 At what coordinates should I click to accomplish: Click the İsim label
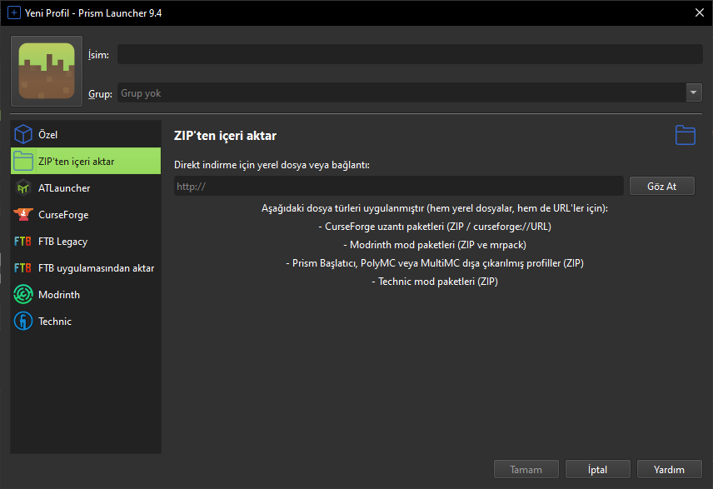coord(98,55)
